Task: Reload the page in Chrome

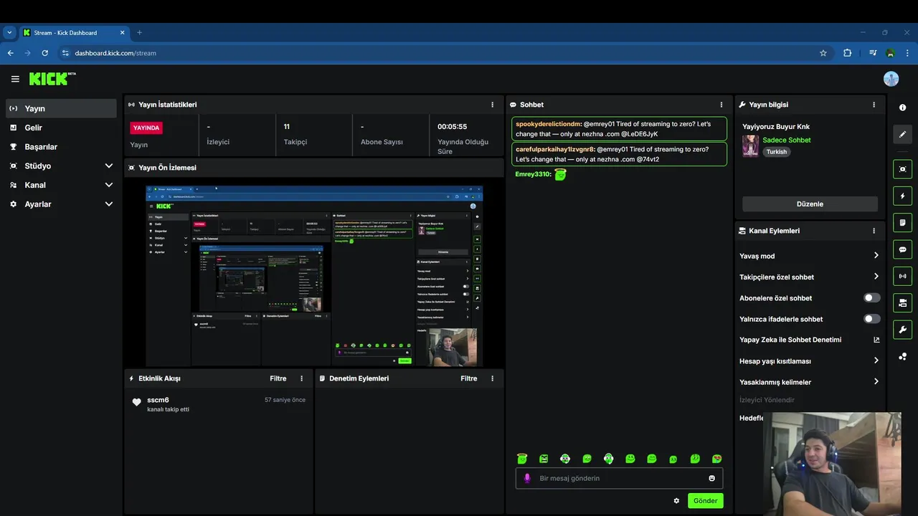Action: click(44, 53)
